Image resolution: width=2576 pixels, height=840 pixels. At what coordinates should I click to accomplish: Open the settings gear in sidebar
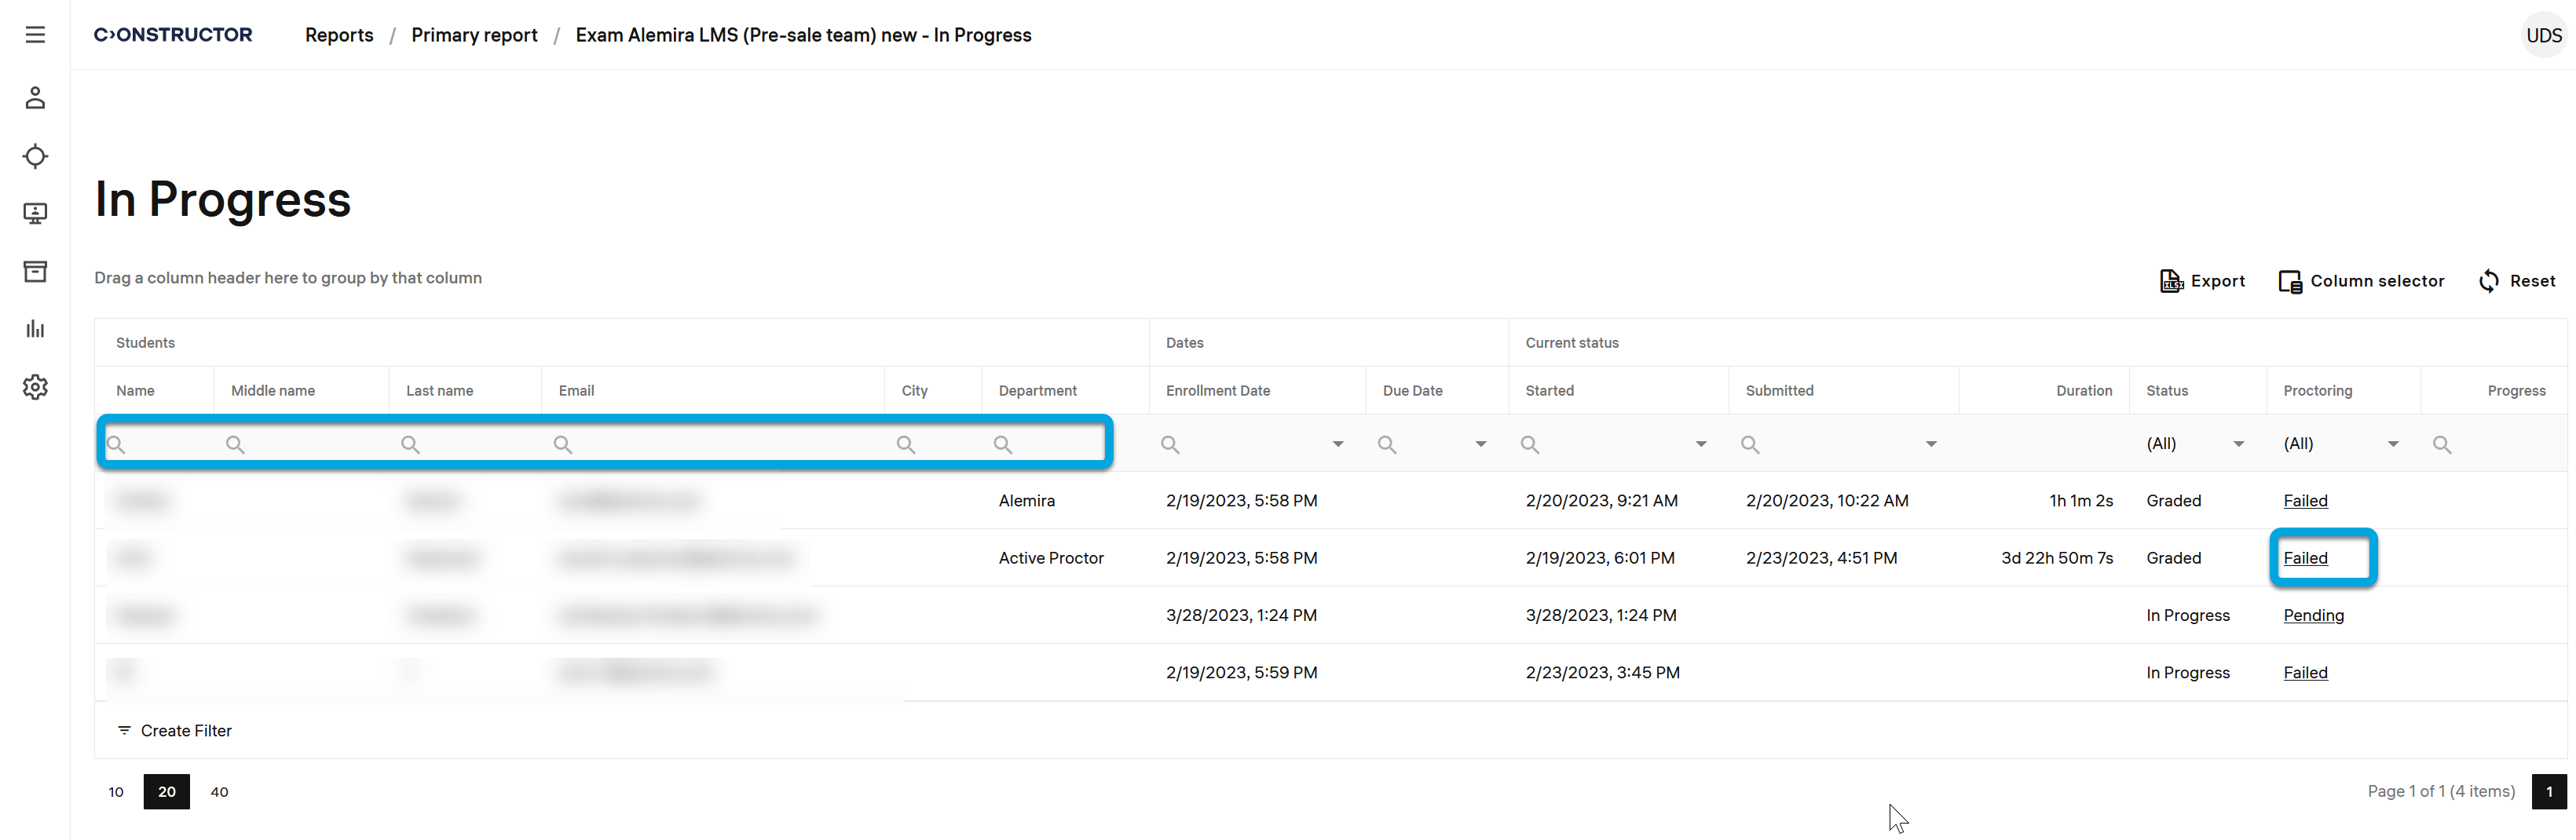(x=35, y=387)
